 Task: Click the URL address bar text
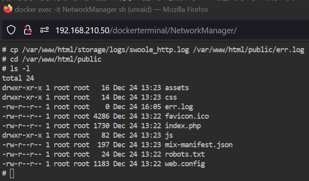(x=146, y=30)
